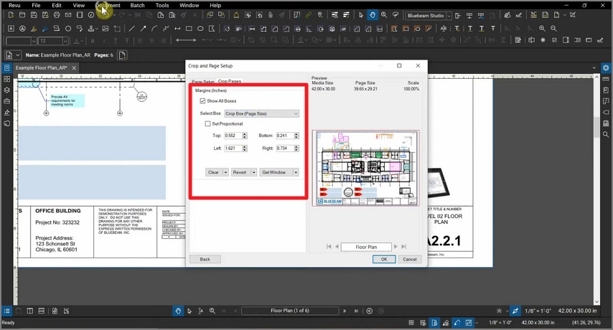Toggle the dimmer sun icon
This screenshot has height=330, width=613.
coord(500,311)
